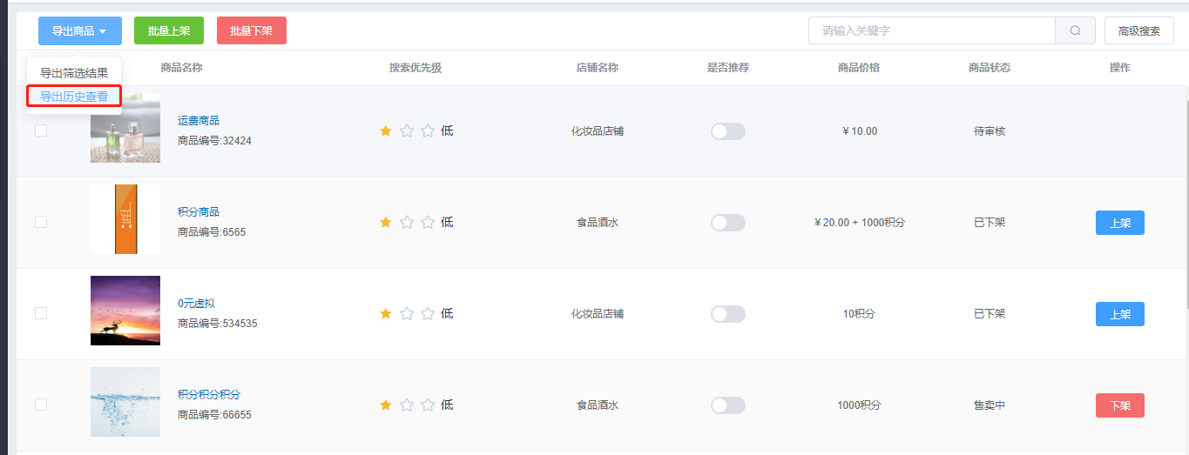Enable recommend switch for 积分商品

[728, 223]
